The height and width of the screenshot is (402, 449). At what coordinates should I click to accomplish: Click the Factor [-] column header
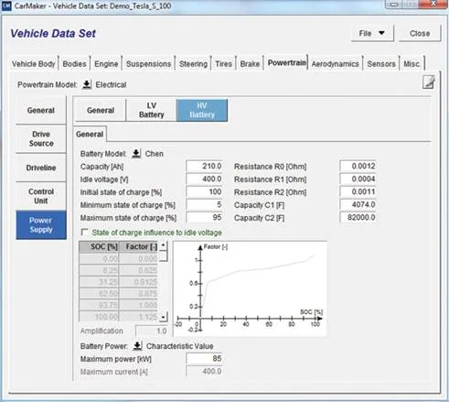click(x=139, y=246)
